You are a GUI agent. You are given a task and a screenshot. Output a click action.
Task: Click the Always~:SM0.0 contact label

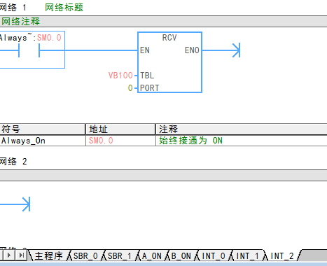[31, 38]
